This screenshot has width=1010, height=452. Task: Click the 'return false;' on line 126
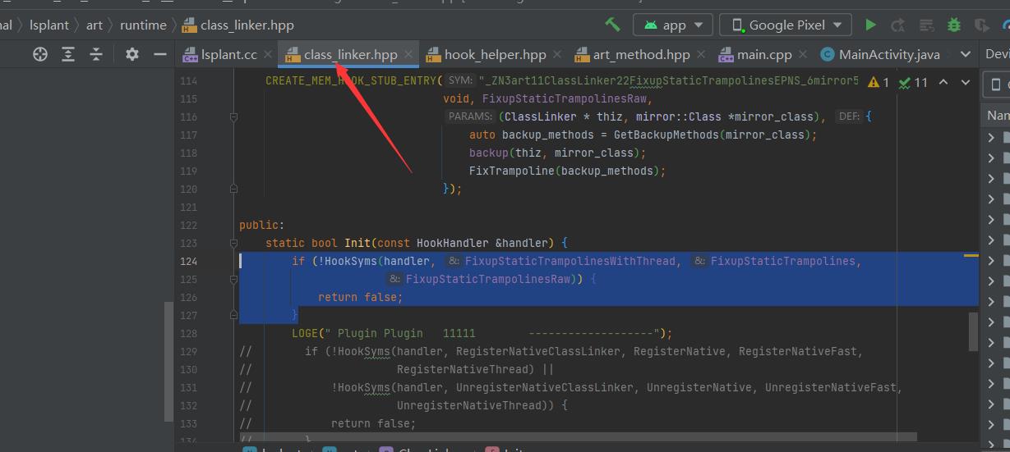pyautogui.click(x=361, y=298)
